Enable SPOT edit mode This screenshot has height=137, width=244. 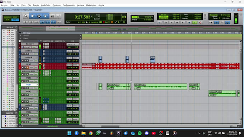click(15, 17)
